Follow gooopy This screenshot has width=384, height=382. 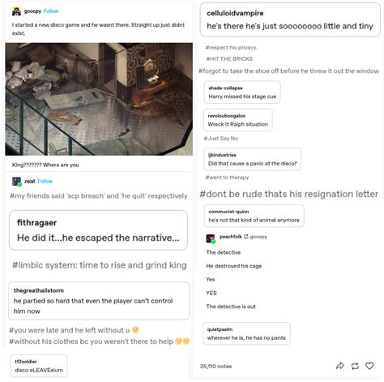51,11
